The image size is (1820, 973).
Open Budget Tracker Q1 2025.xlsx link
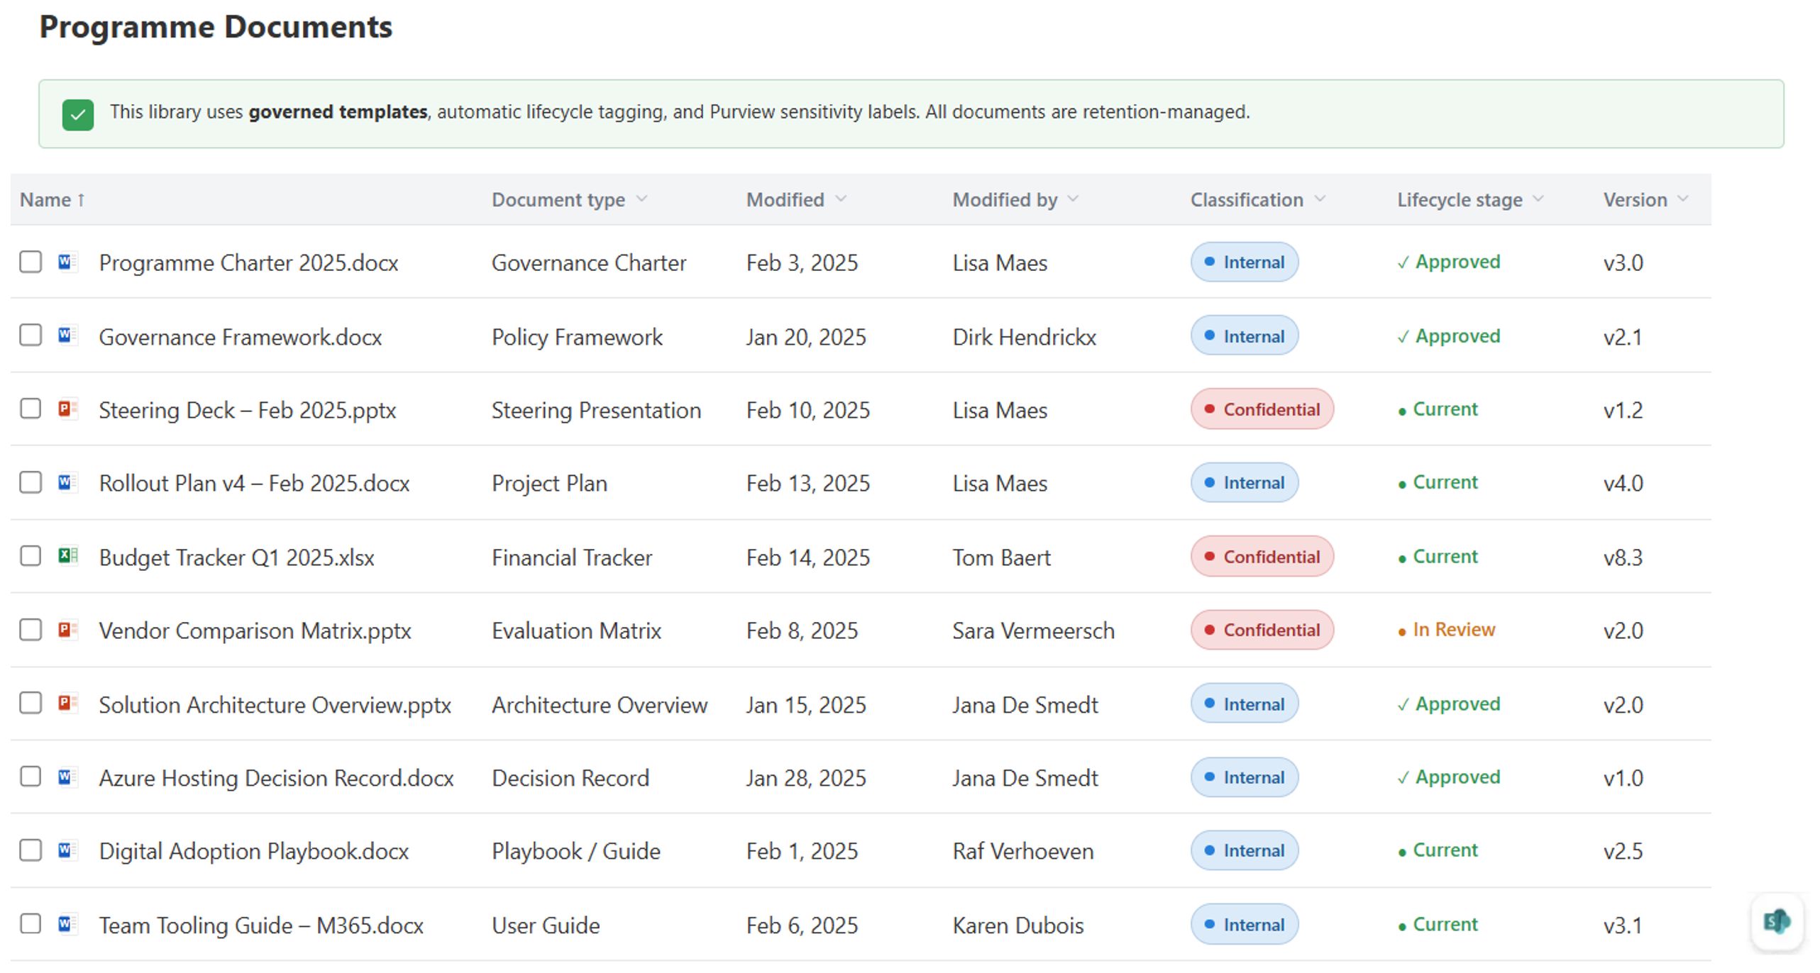pos(236,557)
